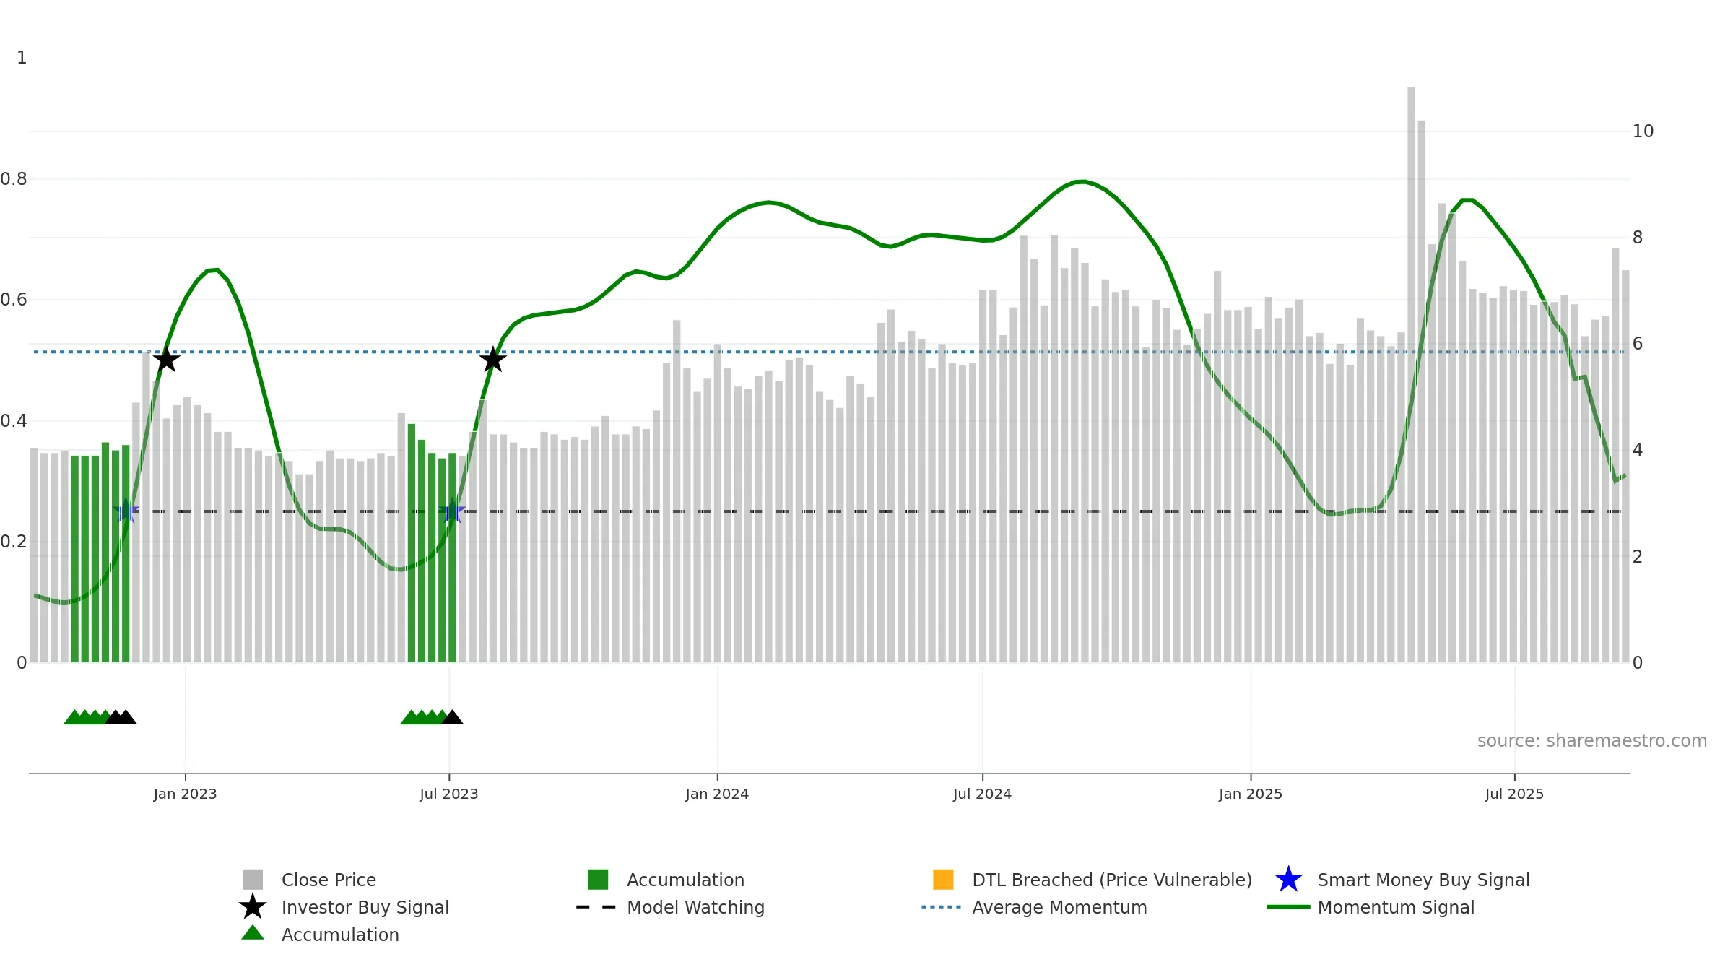Click the green Accumulation square legend swatch

tap(598, 880)
